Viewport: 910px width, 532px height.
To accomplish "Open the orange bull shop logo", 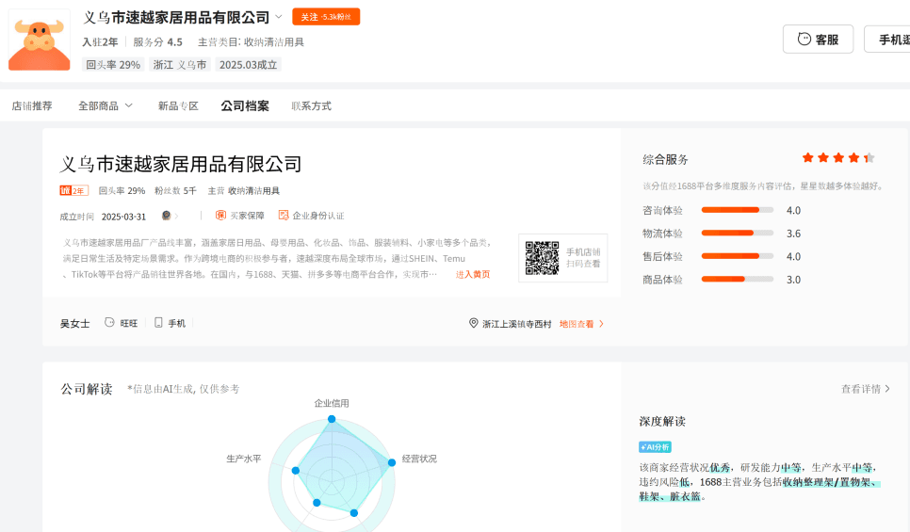I will (40, 40).
